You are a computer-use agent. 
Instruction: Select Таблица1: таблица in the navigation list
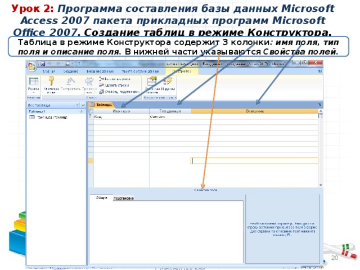[52, 117]
